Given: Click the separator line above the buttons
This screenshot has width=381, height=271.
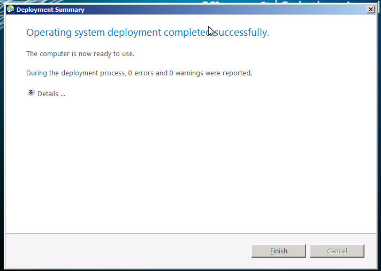Looking at the screenshot, I should tap(187, 233).
